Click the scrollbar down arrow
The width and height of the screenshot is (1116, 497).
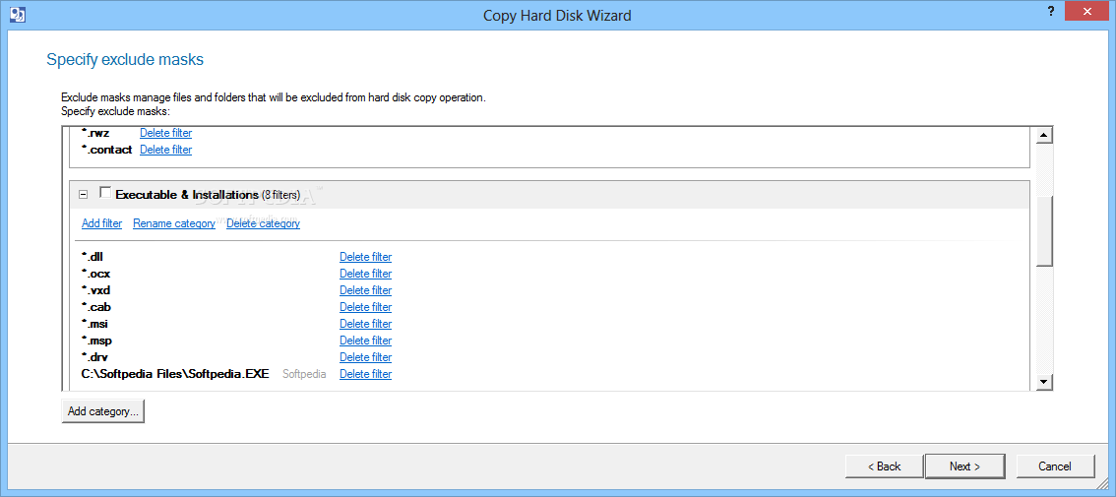tap(1044, 383)
